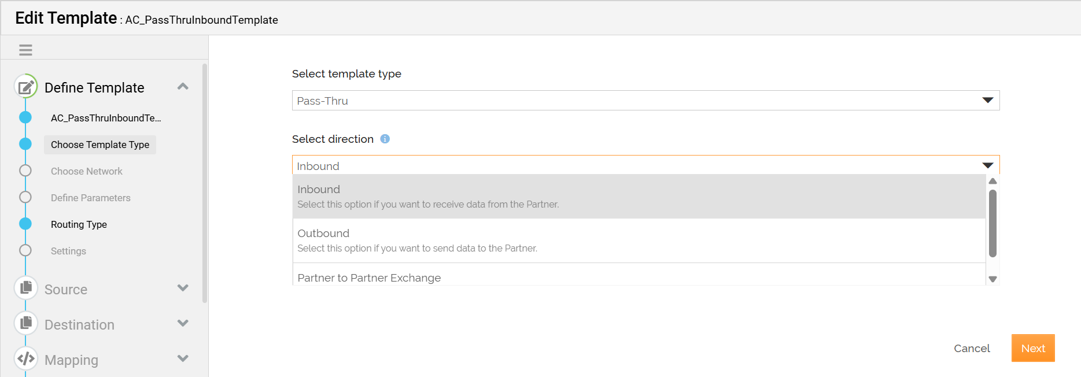This screenshot has width=1081, height=377.
Task: Click the hamburger menu icon in sidebar
Action: [x=25, y=50]
